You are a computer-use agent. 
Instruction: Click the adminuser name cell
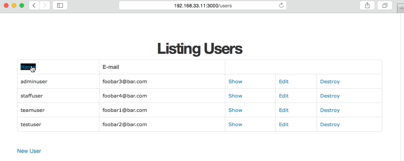pyautogui.click(x=58, y=81)
